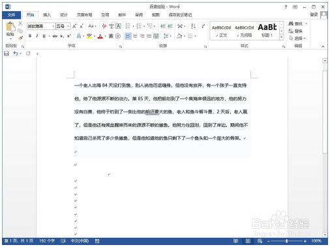Shrink font size with the smaller A

click(82, 26)
